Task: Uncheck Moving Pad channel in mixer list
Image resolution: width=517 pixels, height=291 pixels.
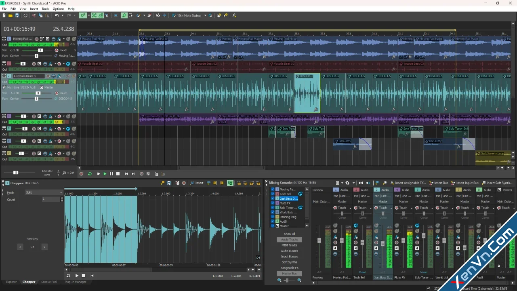Action: 273,189
